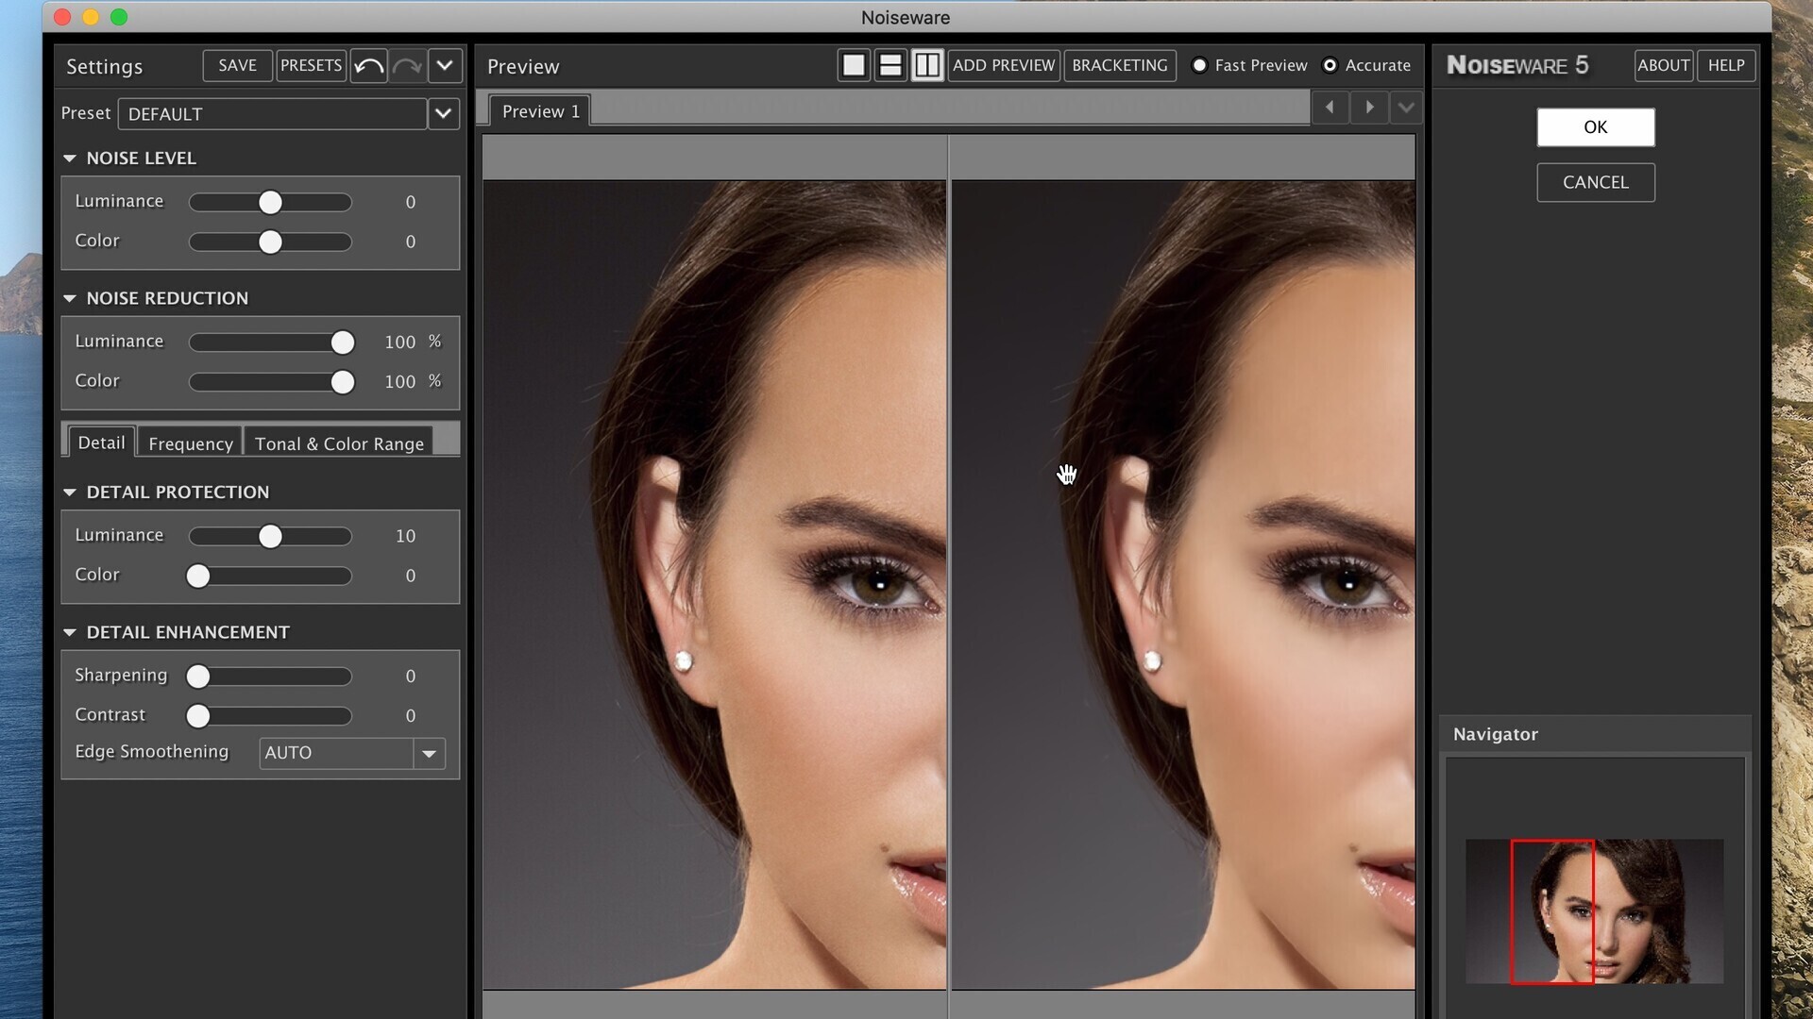Open the history dropdown chevron beside redo
Screen dimensions: 1813x1019
445,66
